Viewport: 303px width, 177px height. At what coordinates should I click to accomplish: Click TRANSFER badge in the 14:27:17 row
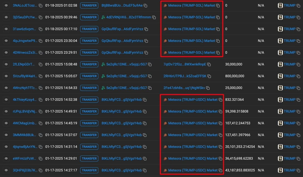coord(89,170)
